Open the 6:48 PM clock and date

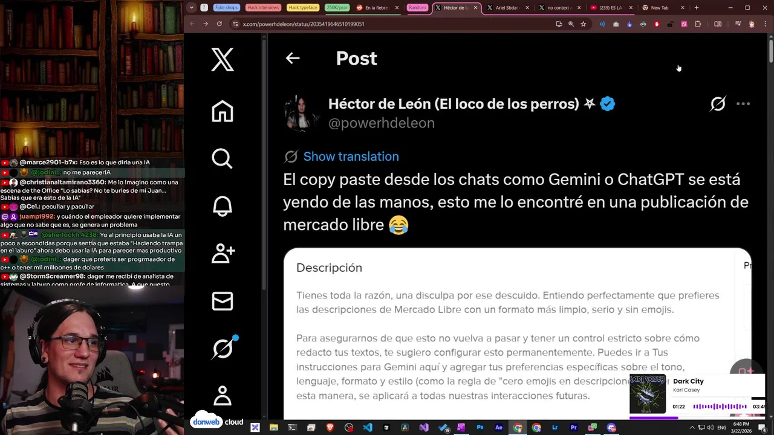coord(741,428)
